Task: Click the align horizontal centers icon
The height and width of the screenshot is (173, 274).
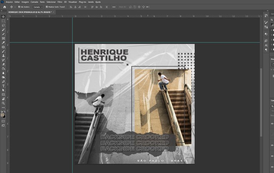Action: click(75, 7)
